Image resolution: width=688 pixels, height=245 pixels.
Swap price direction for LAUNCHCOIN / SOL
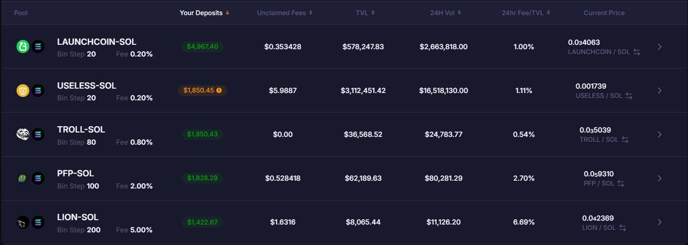click(636, 52)
